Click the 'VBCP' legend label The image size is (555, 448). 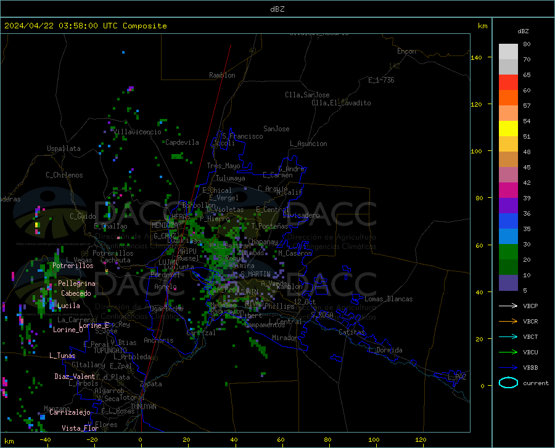pos(530,306)
